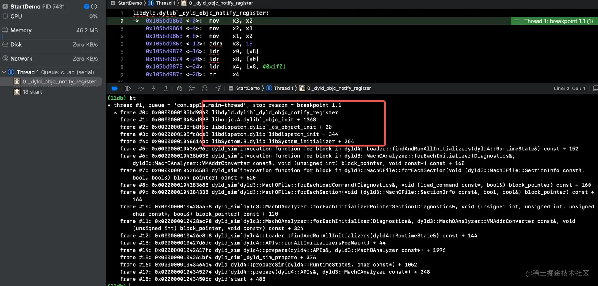The image size is (598, 286).
Task: Click assembly address 0x105bd9864
Action: pos(164,28)
